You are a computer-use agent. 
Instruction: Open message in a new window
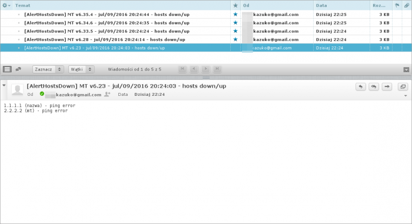[x=403, y=86]
